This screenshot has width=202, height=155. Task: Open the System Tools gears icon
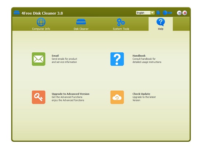(x=121, y=22)
